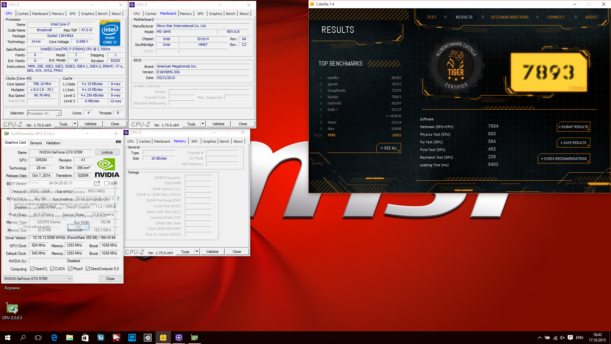The width and height of the screenshot is (611, 344).
Task: Select SPD tab in Memory window
Action: pyautogui.click(x=194, y=141)
